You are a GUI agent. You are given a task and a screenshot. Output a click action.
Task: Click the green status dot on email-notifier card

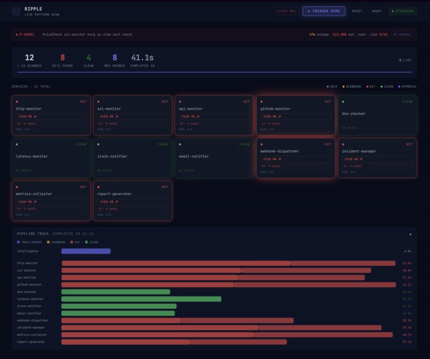(x=180, y=144)
